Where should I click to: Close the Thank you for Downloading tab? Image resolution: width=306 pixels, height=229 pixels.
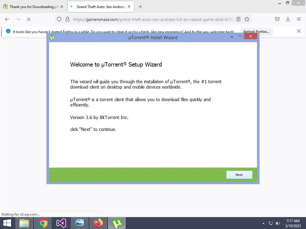coord(62,7)
